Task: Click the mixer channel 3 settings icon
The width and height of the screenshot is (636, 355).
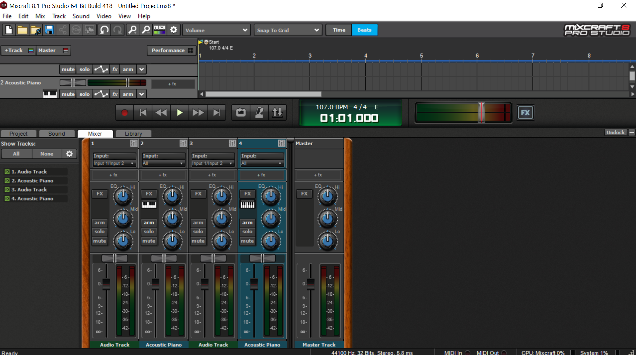Action: click(232, 143)
